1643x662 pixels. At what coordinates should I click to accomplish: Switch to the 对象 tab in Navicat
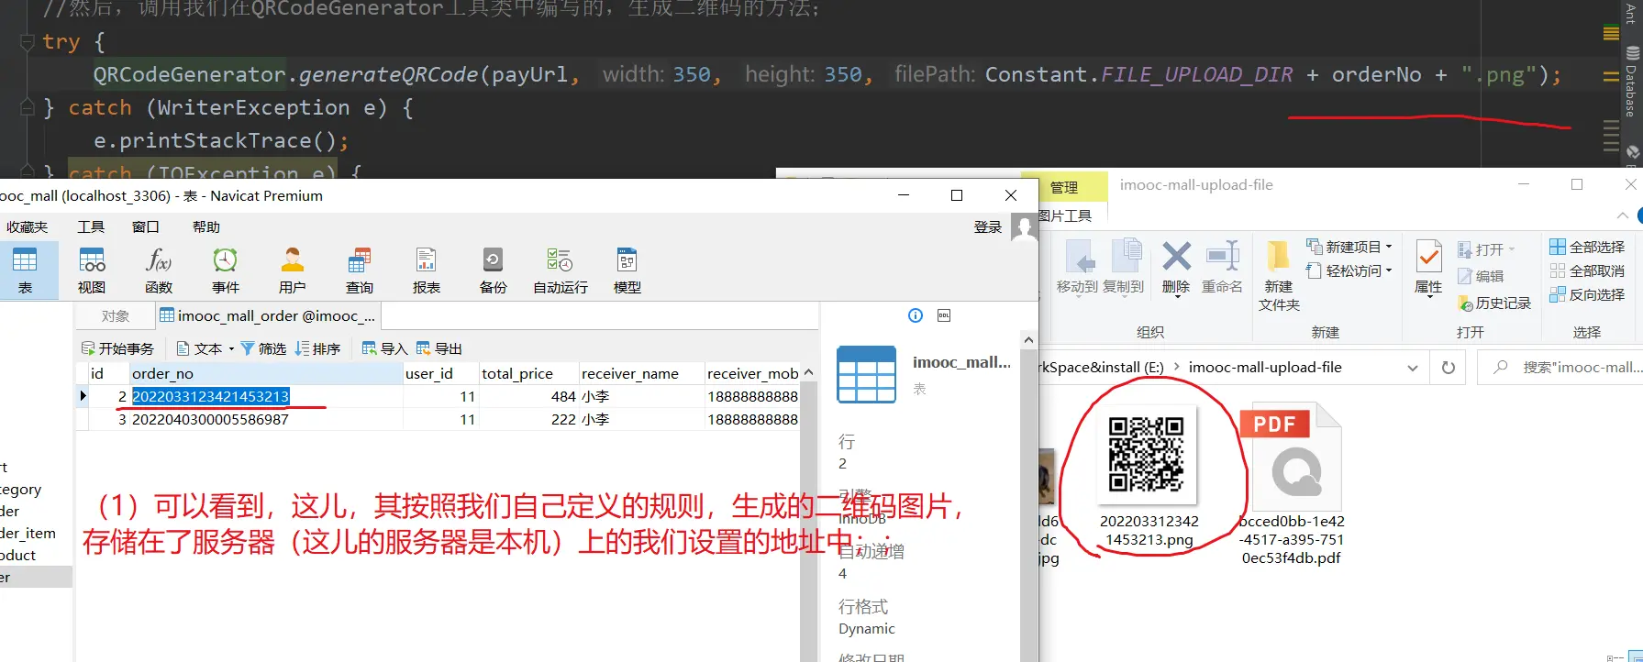click(116, 316)
